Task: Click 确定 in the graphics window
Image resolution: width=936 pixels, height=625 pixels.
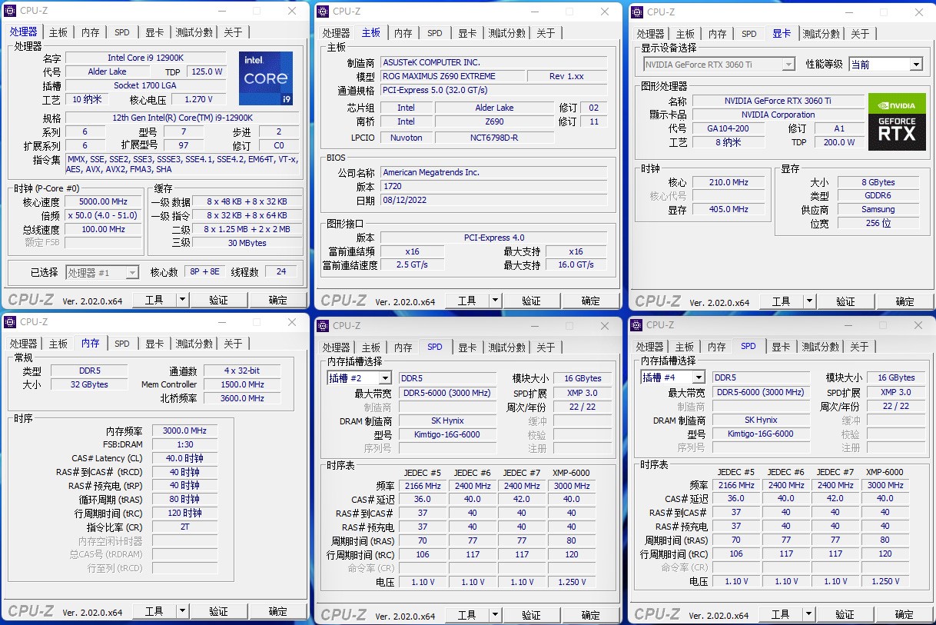Action: pos(904,301)
